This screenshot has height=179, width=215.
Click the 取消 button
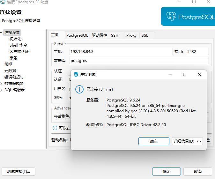click(198, 171)
